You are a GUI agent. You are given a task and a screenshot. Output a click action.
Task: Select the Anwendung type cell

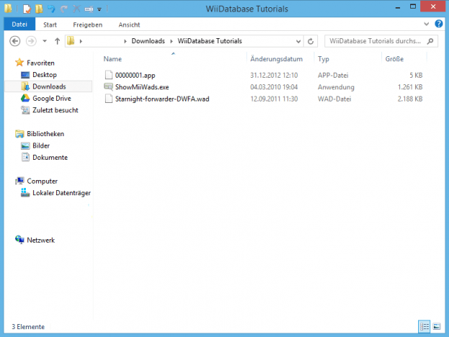[336, 87]
